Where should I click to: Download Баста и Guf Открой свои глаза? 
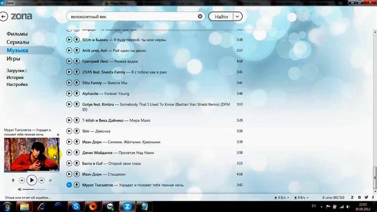tap(77, 163)
